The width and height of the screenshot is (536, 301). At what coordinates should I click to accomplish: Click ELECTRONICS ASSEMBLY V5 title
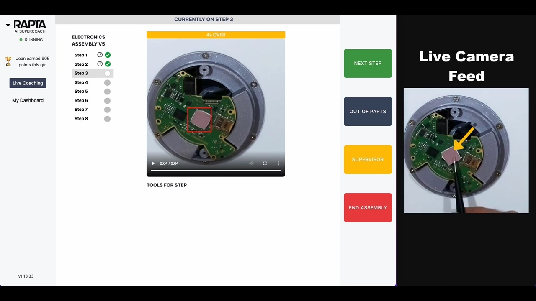click(x=88, y=41)
